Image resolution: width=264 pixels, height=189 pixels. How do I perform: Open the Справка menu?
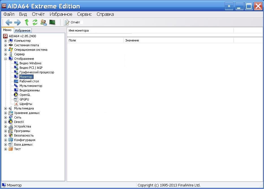[x=105, y=14]
